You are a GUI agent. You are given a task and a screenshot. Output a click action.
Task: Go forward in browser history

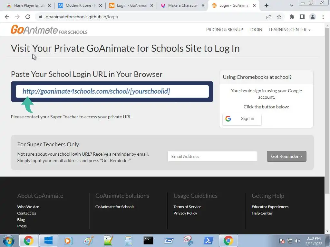(x=17, y=17)
